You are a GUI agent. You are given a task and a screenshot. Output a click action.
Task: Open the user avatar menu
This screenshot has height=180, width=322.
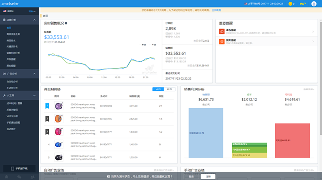314,4
